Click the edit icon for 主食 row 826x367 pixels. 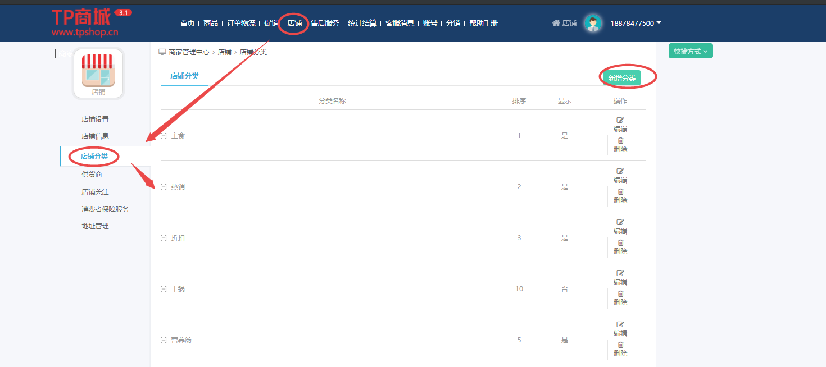point(620,120)
